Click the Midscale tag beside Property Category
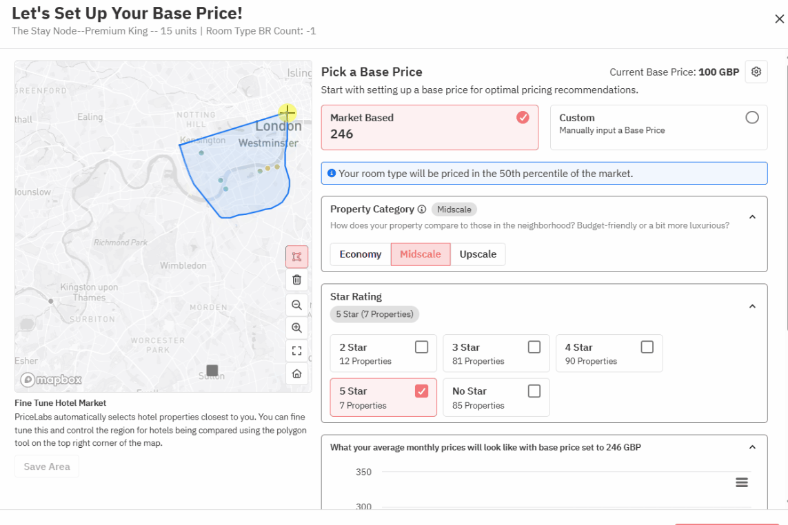This screenshot has height=525, width=788. [454, 209]
